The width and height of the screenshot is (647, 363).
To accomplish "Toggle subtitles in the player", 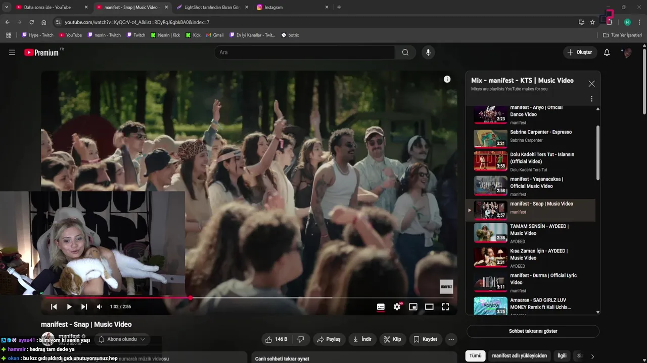I will (381, 307).
